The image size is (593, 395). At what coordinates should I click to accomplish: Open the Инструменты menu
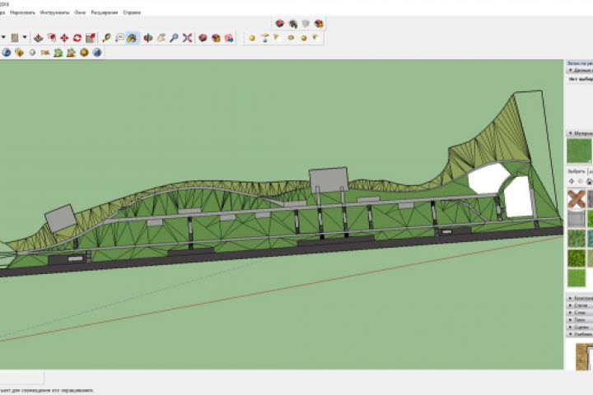click(54, 12)
